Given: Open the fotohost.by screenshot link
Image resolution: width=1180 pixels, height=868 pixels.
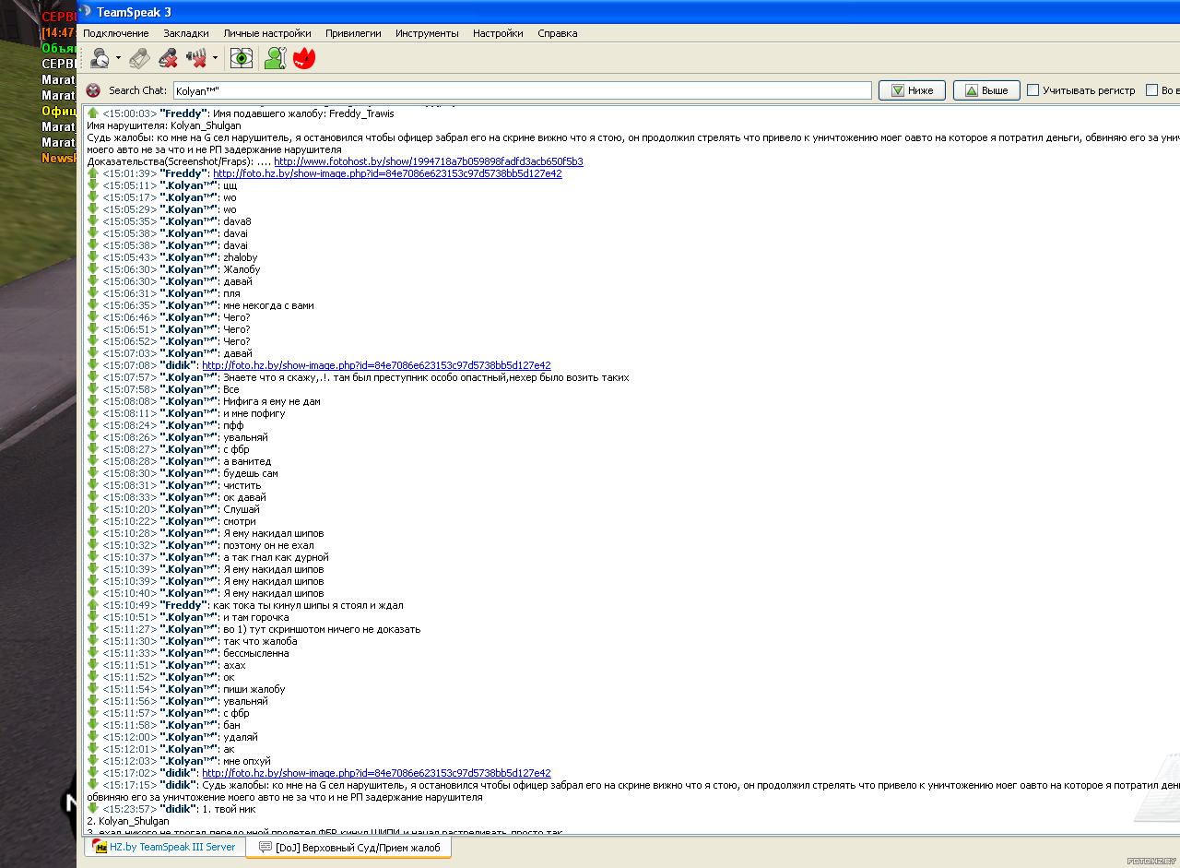Looking at the screenshot, I should [429, 161].
